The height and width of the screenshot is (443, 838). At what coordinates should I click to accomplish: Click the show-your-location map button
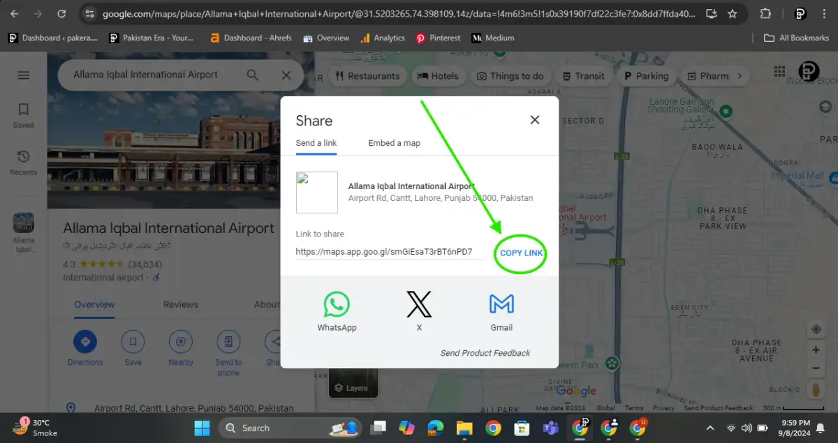tap(815, 329)
